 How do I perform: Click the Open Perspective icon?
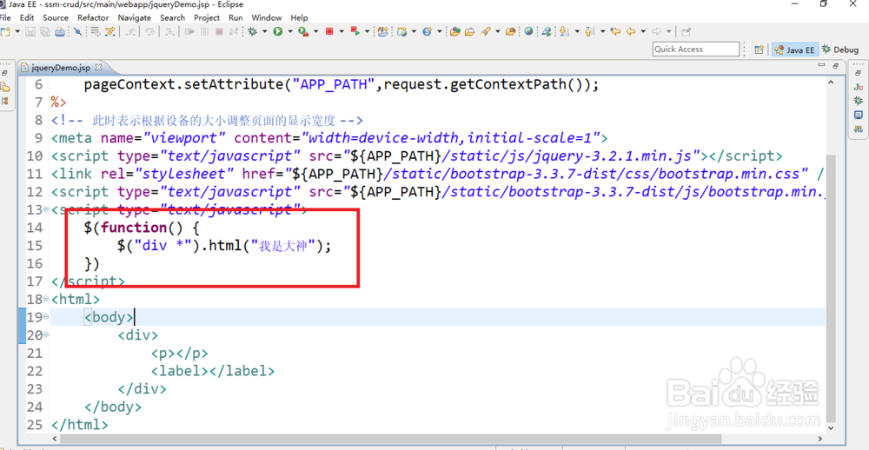760,50
